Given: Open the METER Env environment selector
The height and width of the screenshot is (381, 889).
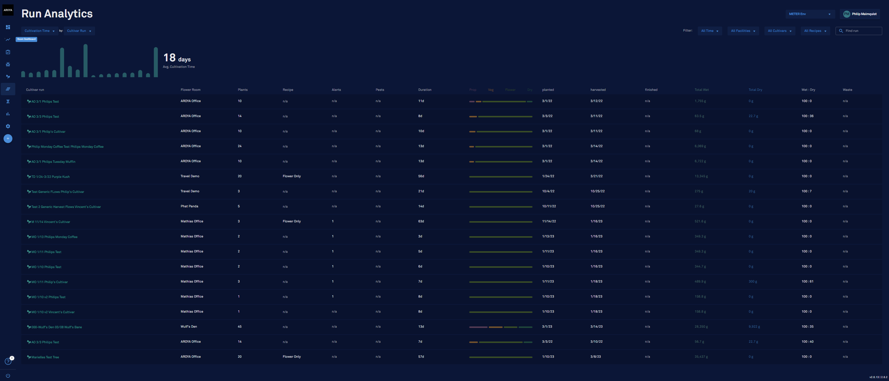Looking at the screenshot, I should (810, 14).
